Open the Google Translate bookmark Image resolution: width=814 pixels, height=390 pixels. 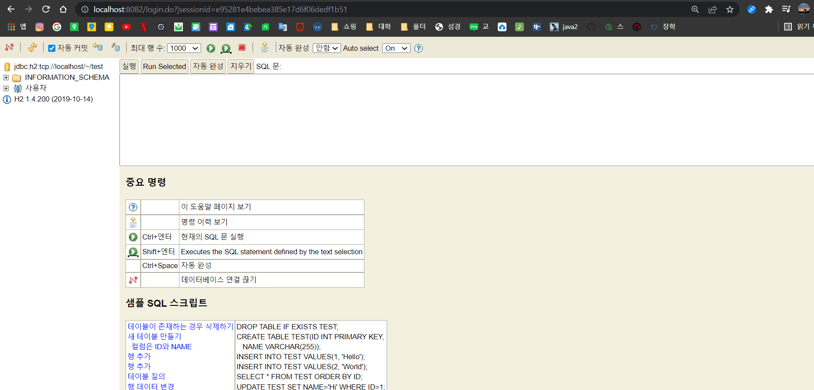(x=283, y=27)
